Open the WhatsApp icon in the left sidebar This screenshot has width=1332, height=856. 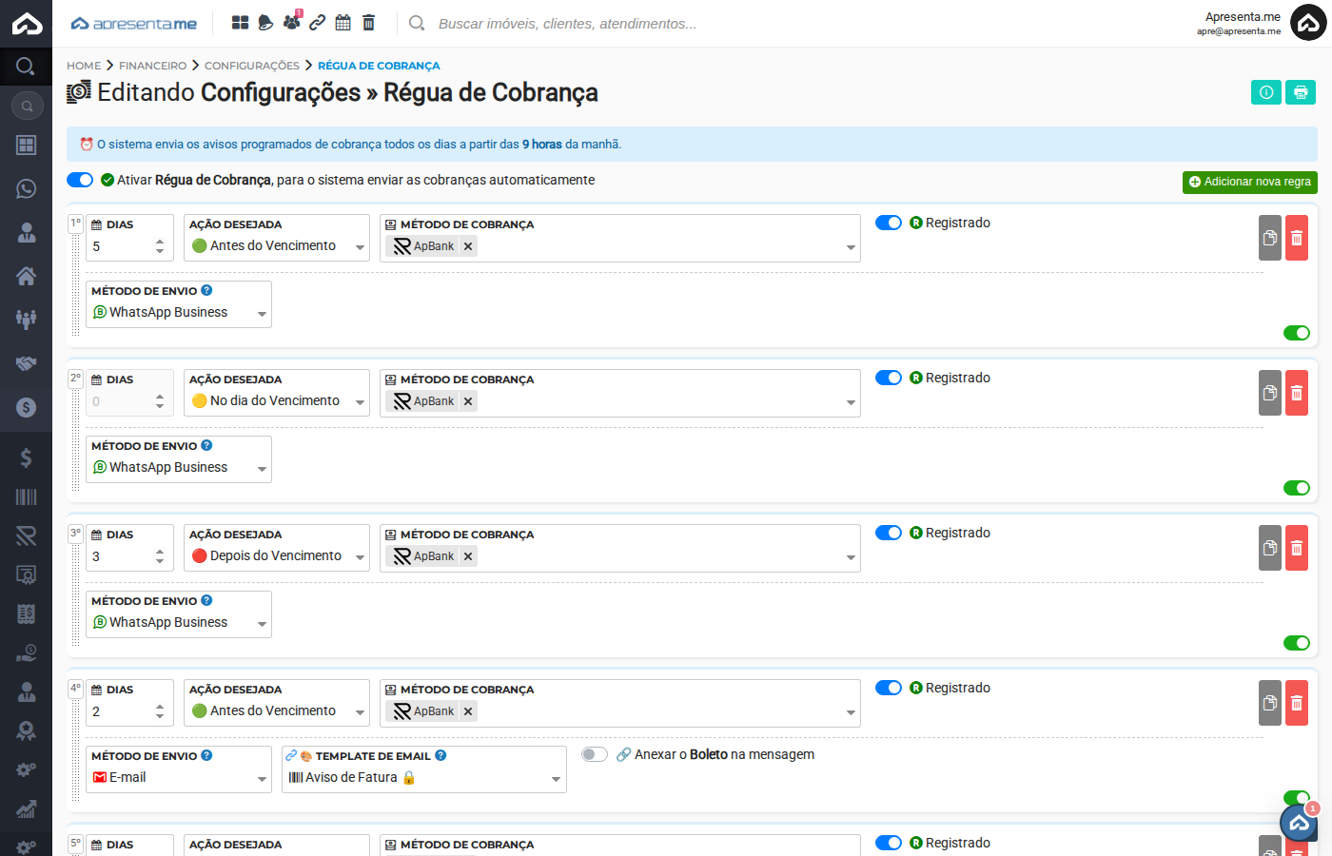pyautogui.click(x=26, y=188)
